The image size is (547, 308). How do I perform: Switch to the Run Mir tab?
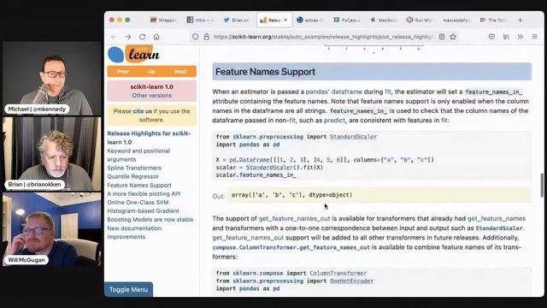point(420,21)
